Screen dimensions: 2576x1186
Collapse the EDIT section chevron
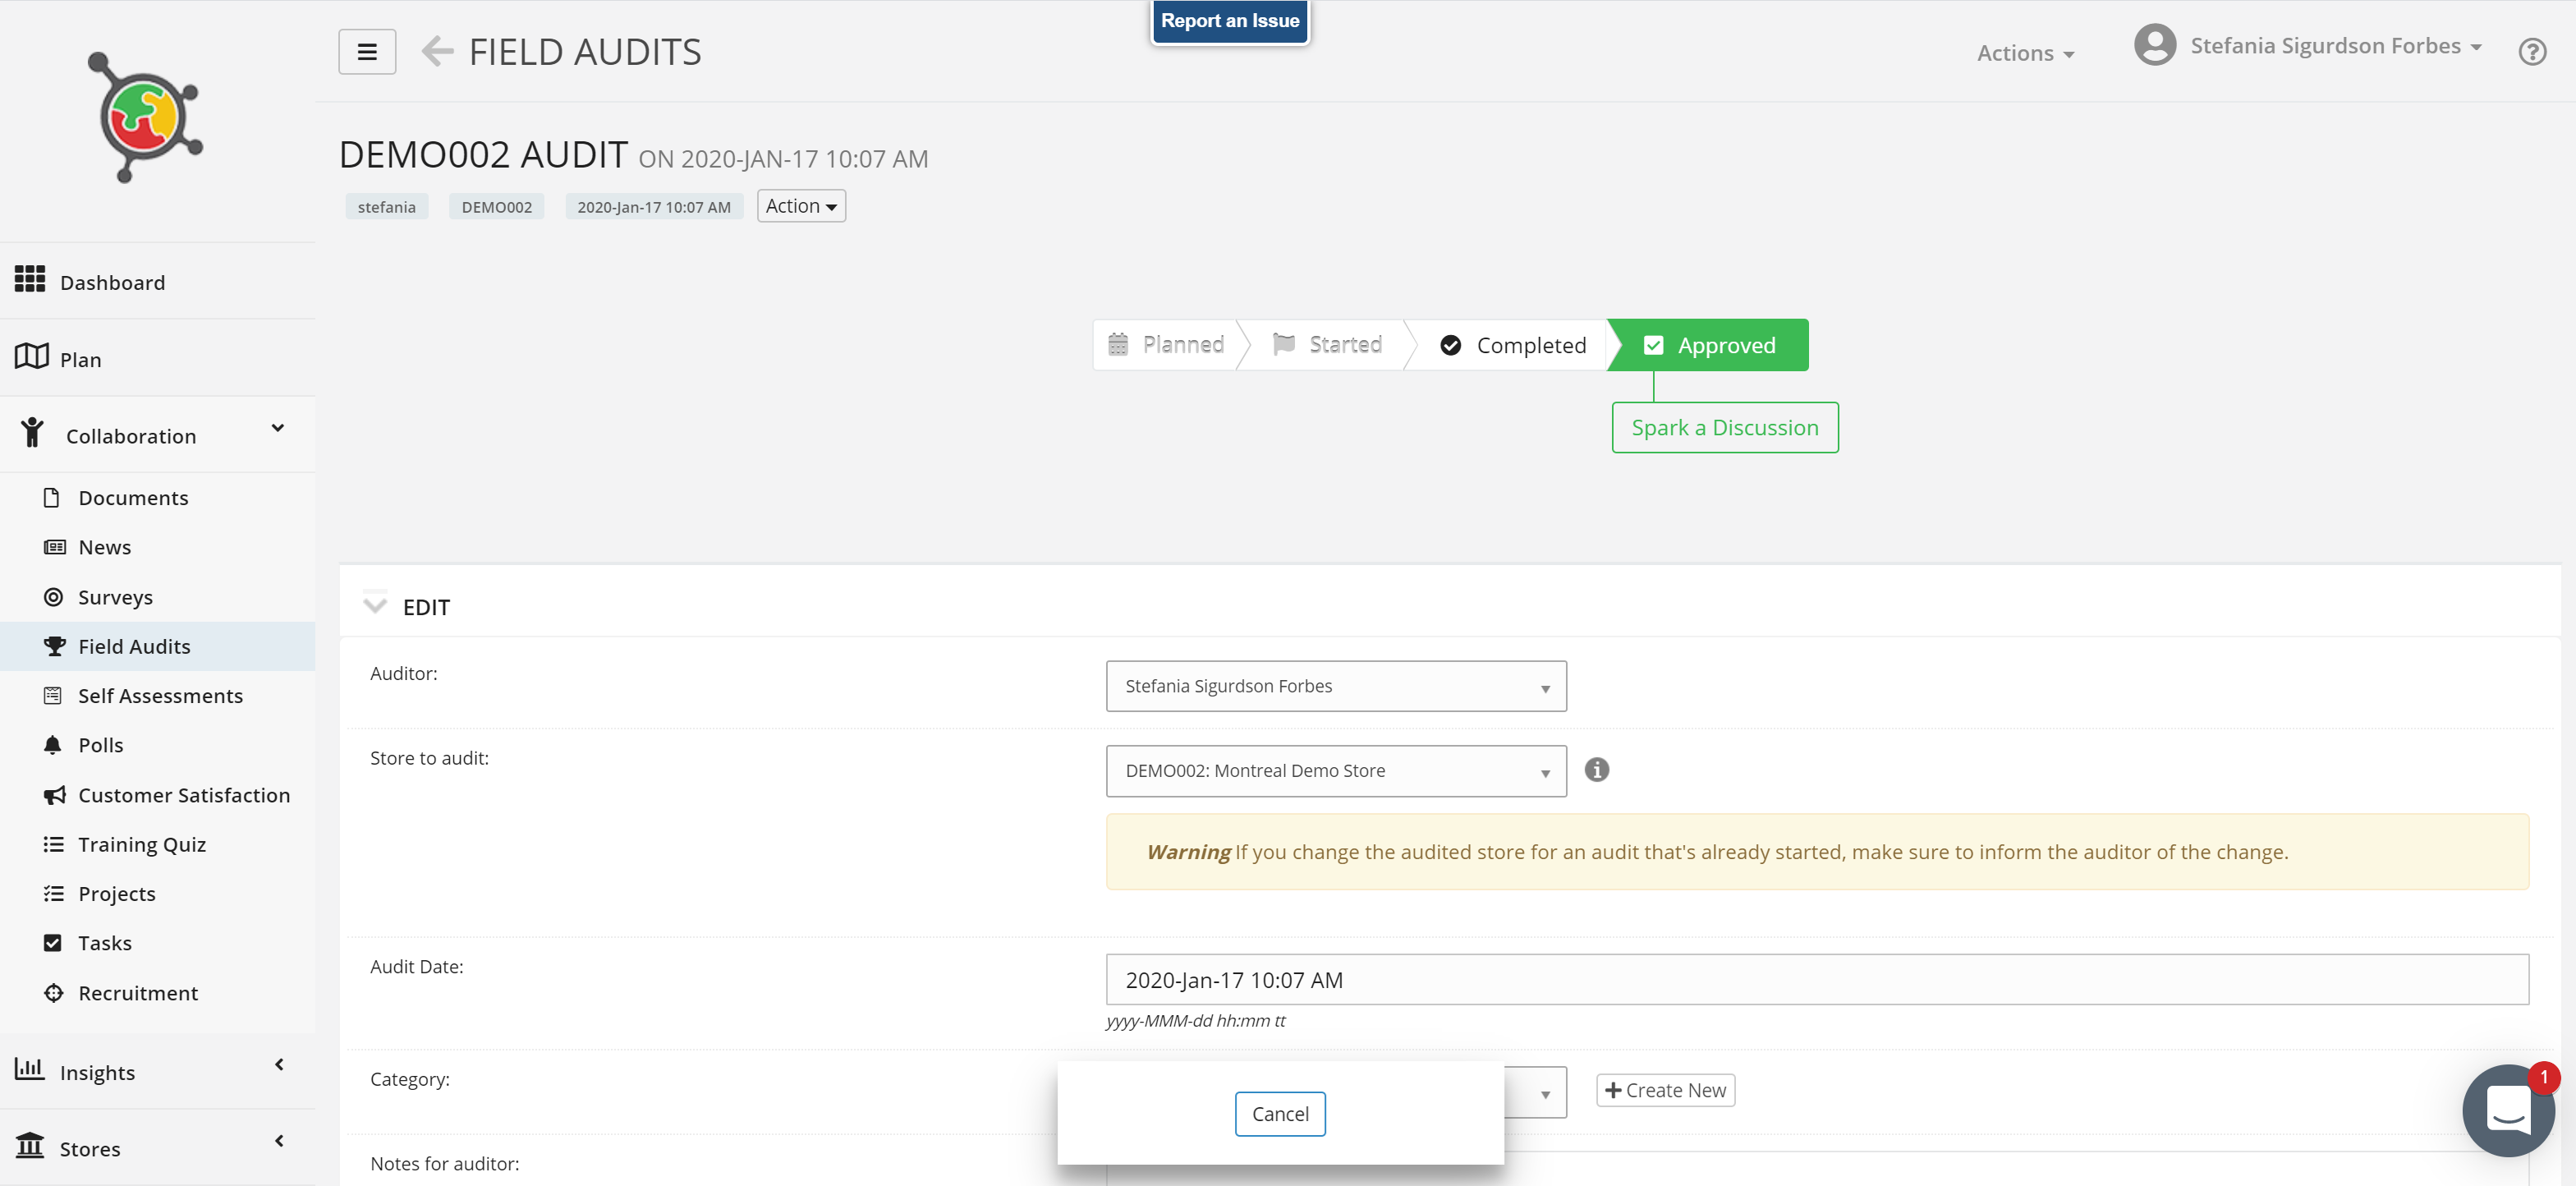point(375,606)
